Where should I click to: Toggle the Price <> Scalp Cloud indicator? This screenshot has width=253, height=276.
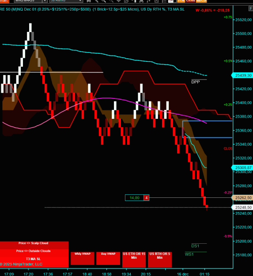click(34, 243)
